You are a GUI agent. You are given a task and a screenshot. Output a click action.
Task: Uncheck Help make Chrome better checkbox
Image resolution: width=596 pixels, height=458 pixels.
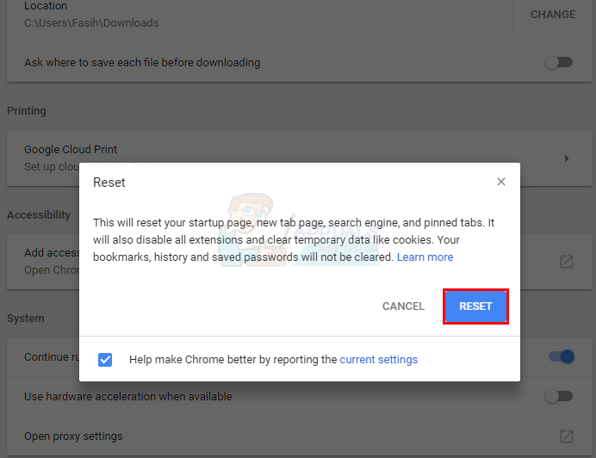pos(105,360)
